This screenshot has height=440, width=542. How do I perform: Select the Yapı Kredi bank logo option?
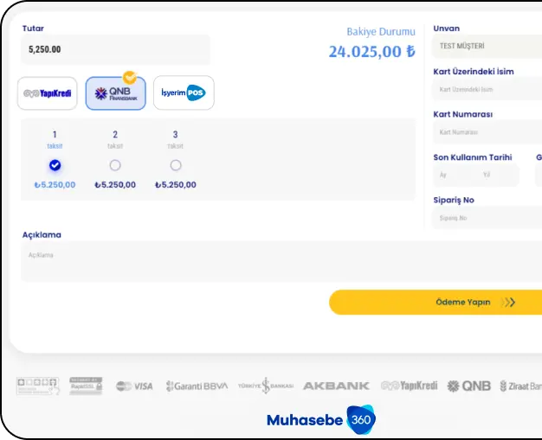[x=47, y=93]
